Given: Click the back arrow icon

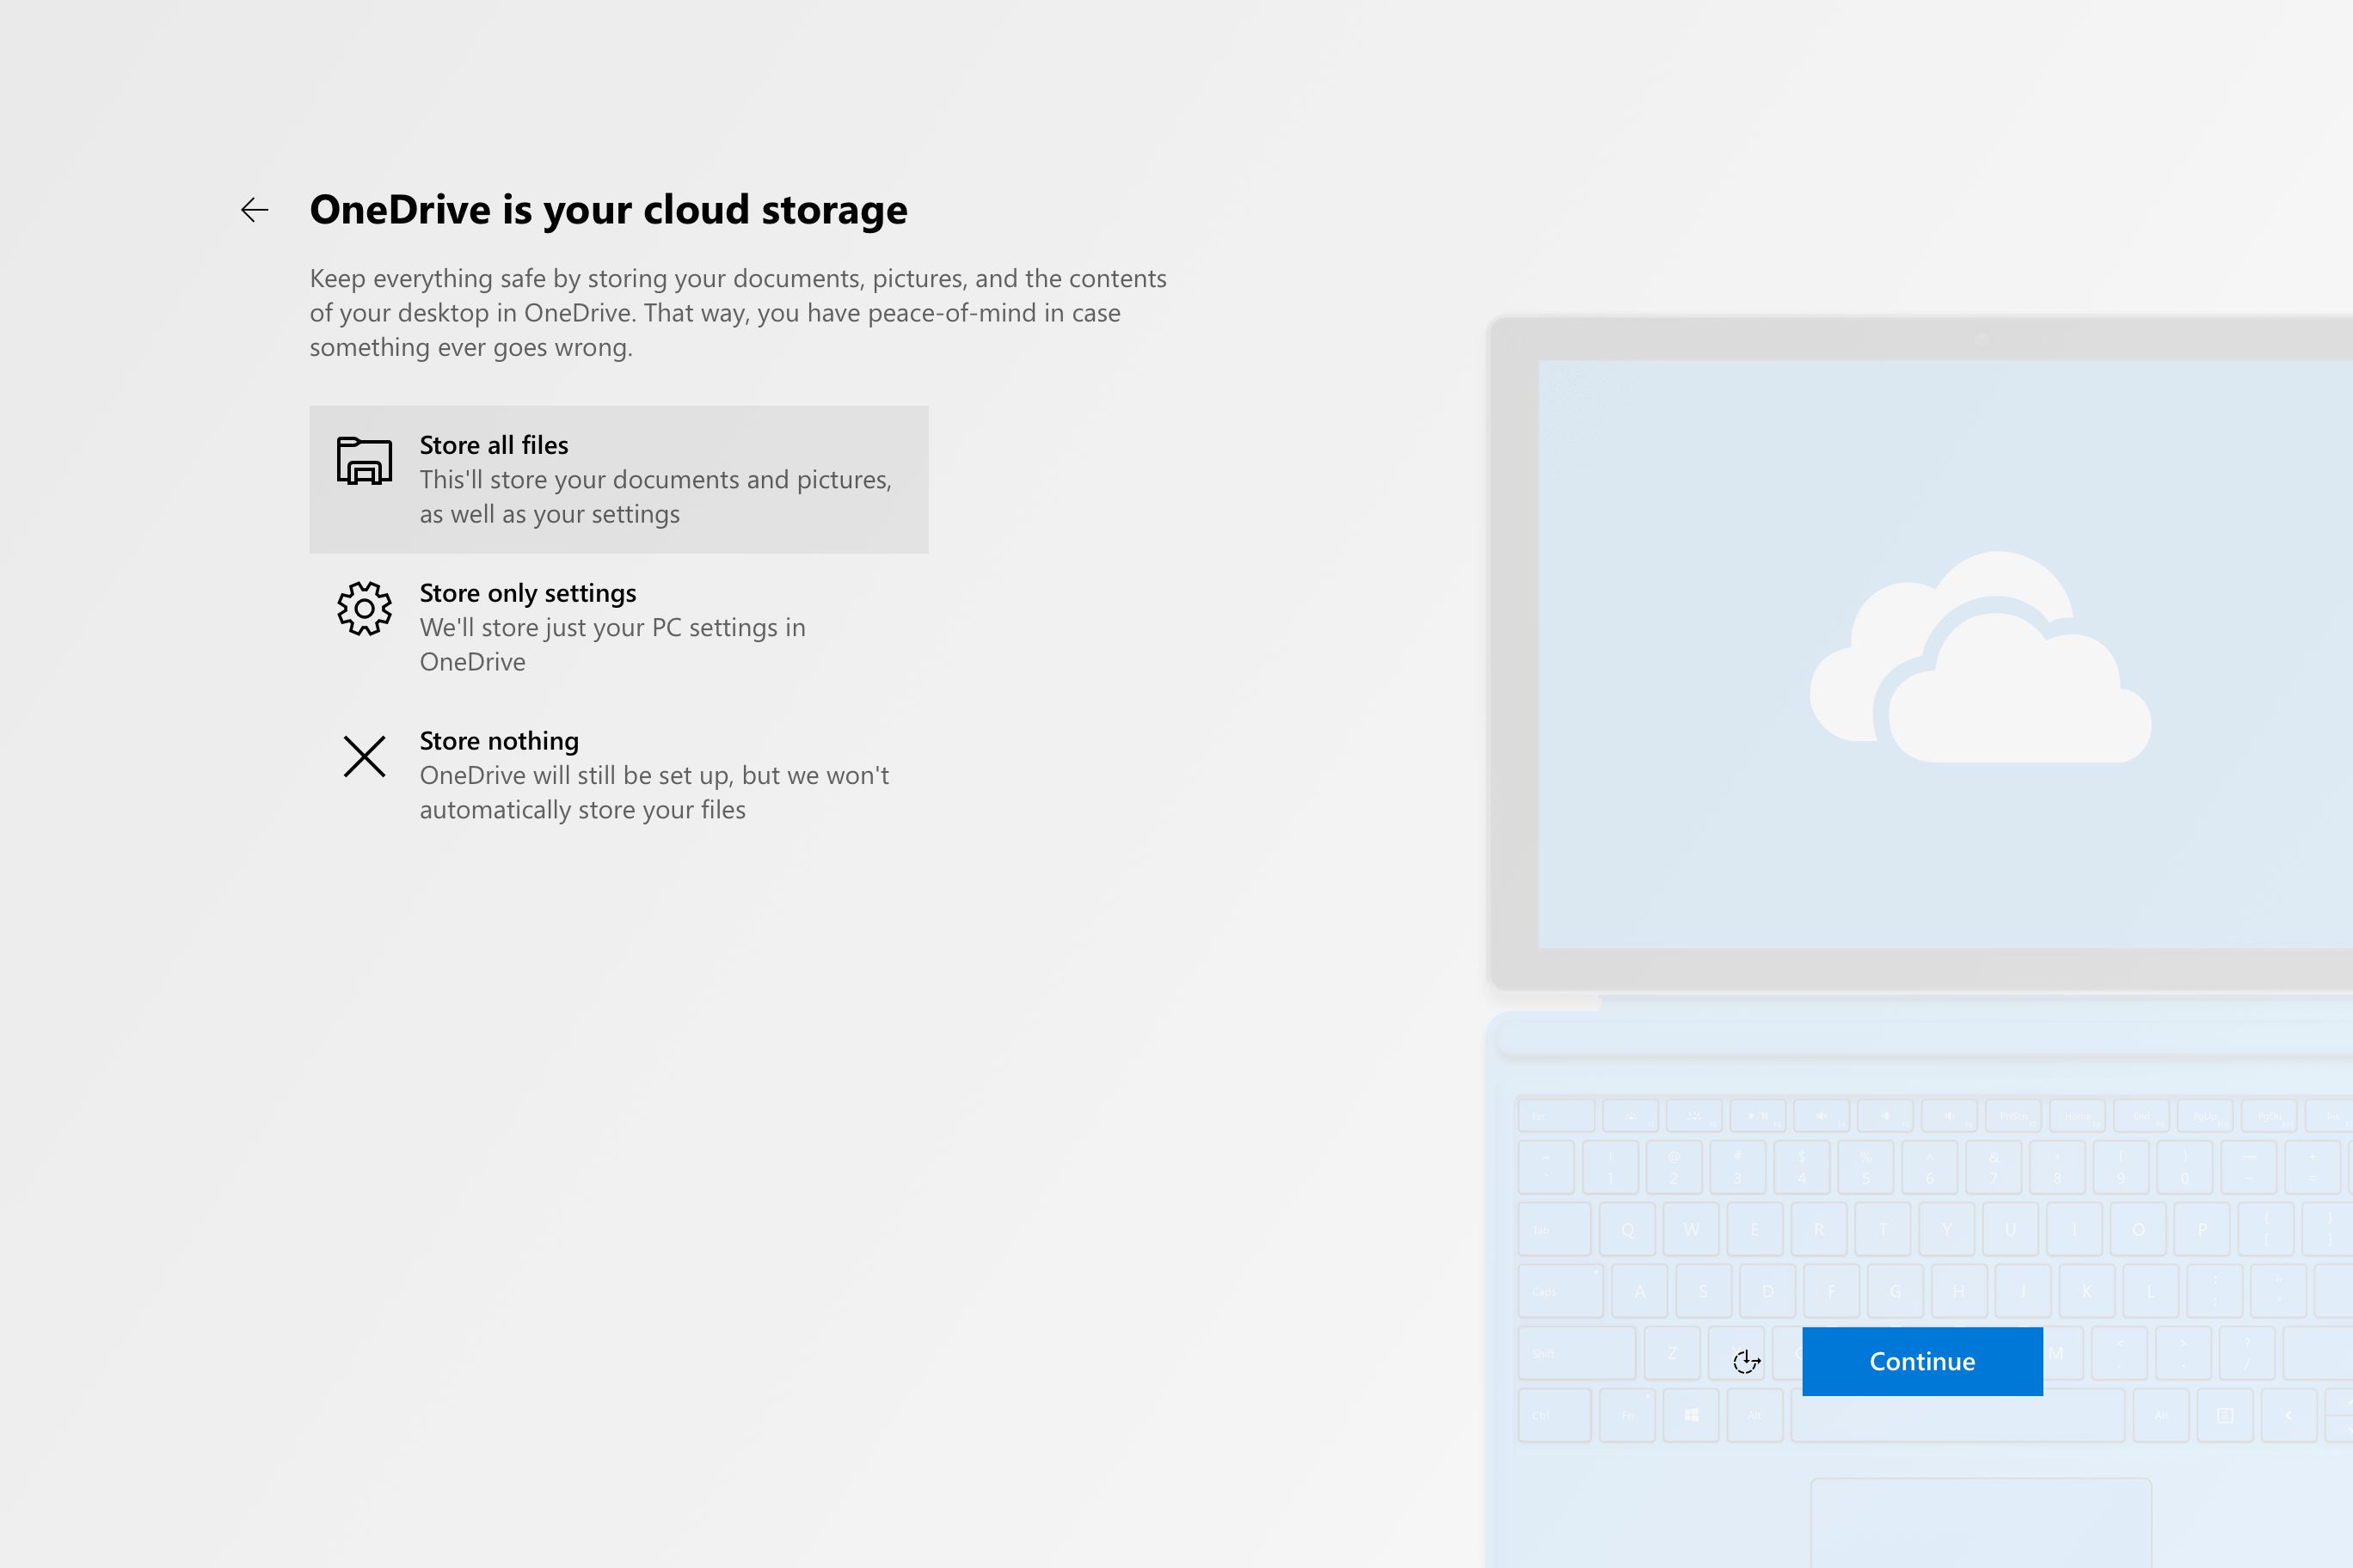Looking at the screenshot, I should (255, 210).
